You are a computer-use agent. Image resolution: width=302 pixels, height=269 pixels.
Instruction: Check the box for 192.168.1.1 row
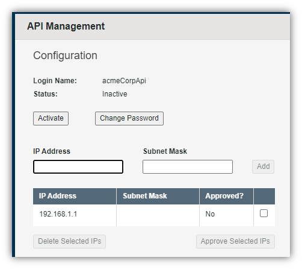(x=263, y=214)
